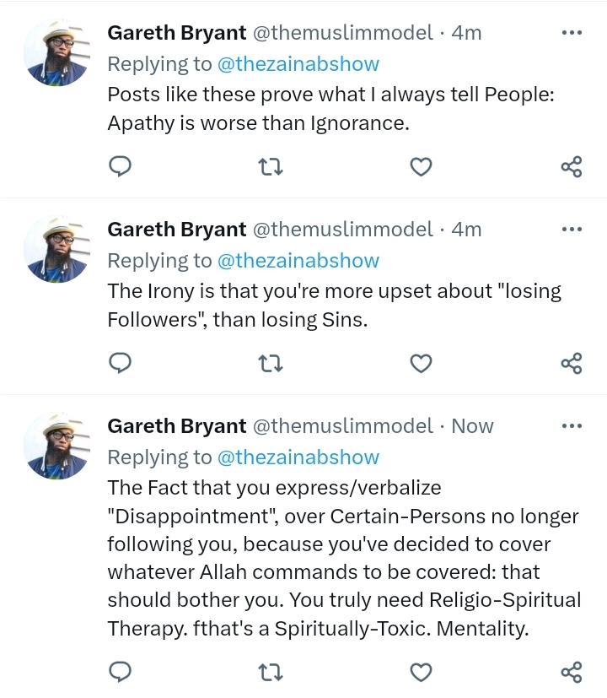Viewport: 607px width, 698px height.
Task: Share the "losing Followers" tweet
Action: pos(571,363)
